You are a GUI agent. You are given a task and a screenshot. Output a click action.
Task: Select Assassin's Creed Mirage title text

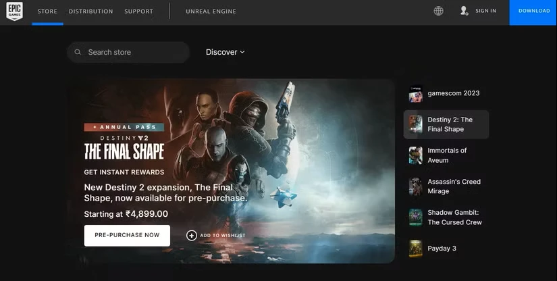click(x=454, y=186)
